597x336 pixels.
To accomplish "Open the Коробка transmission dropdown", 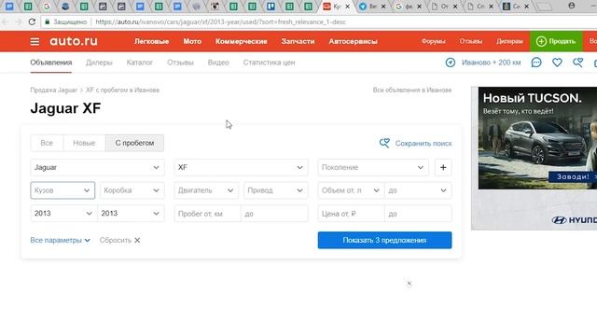I will [132, 190].
